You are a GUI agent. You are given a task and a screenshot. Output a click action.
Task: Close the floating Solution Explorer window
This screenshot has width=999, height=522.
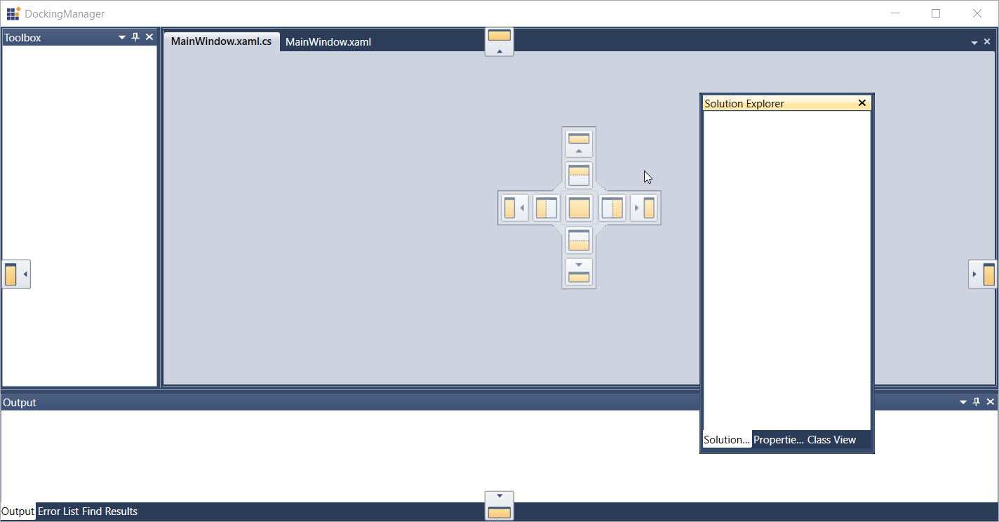[x=862, y=103]
